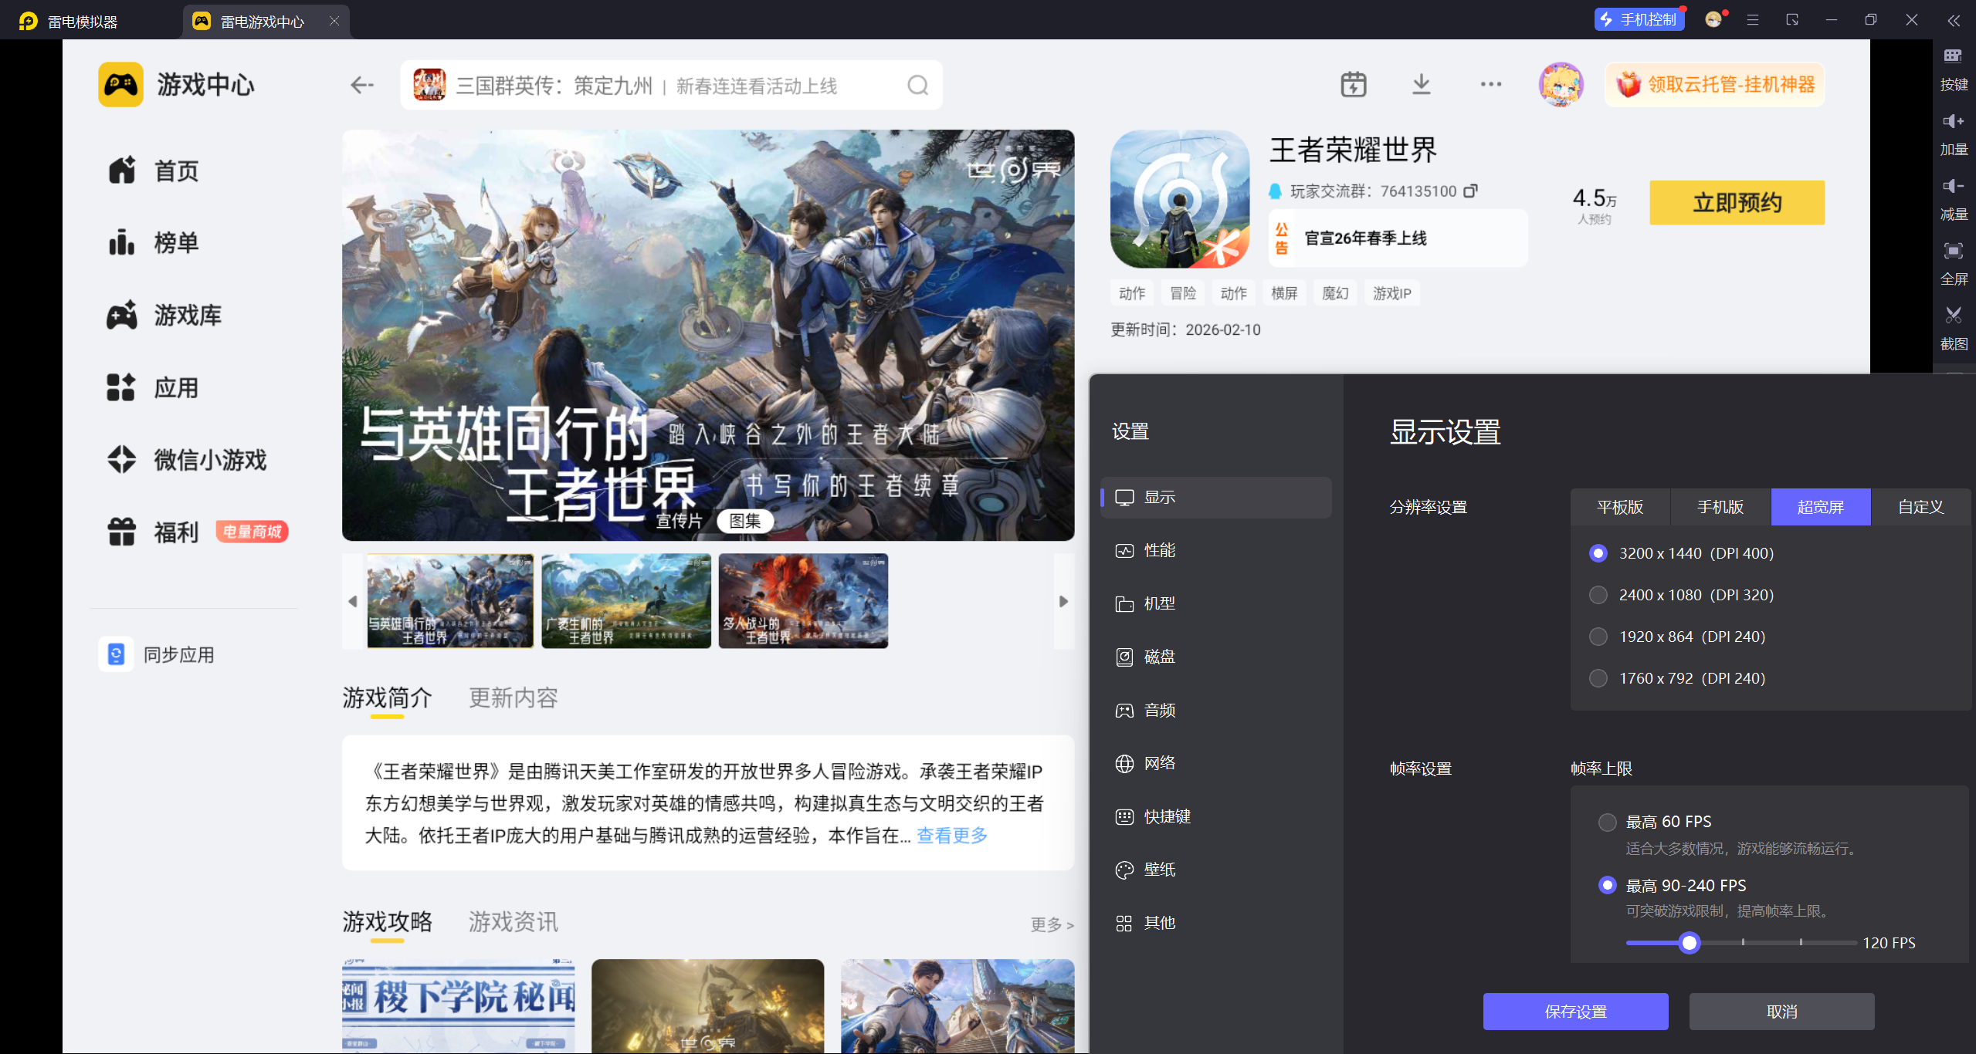Image resolution: width=1976 pixels, height=1054 pixels.
Task: Open the 查看更多 link
Action: click(x=951, y=836)
